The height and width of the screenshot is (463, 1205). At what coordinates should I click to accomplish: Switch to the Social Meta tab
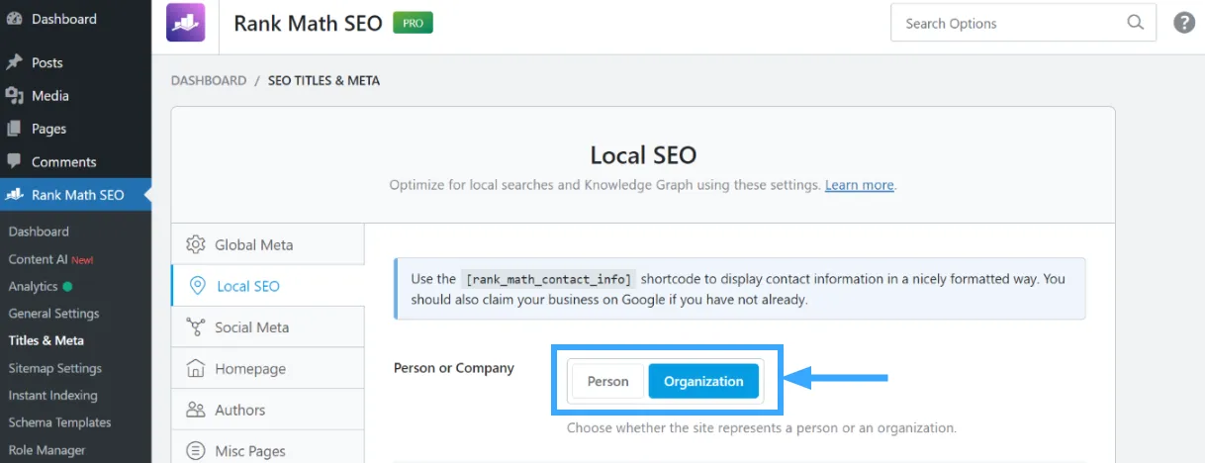pyautogui.click(x=268, y=327)
